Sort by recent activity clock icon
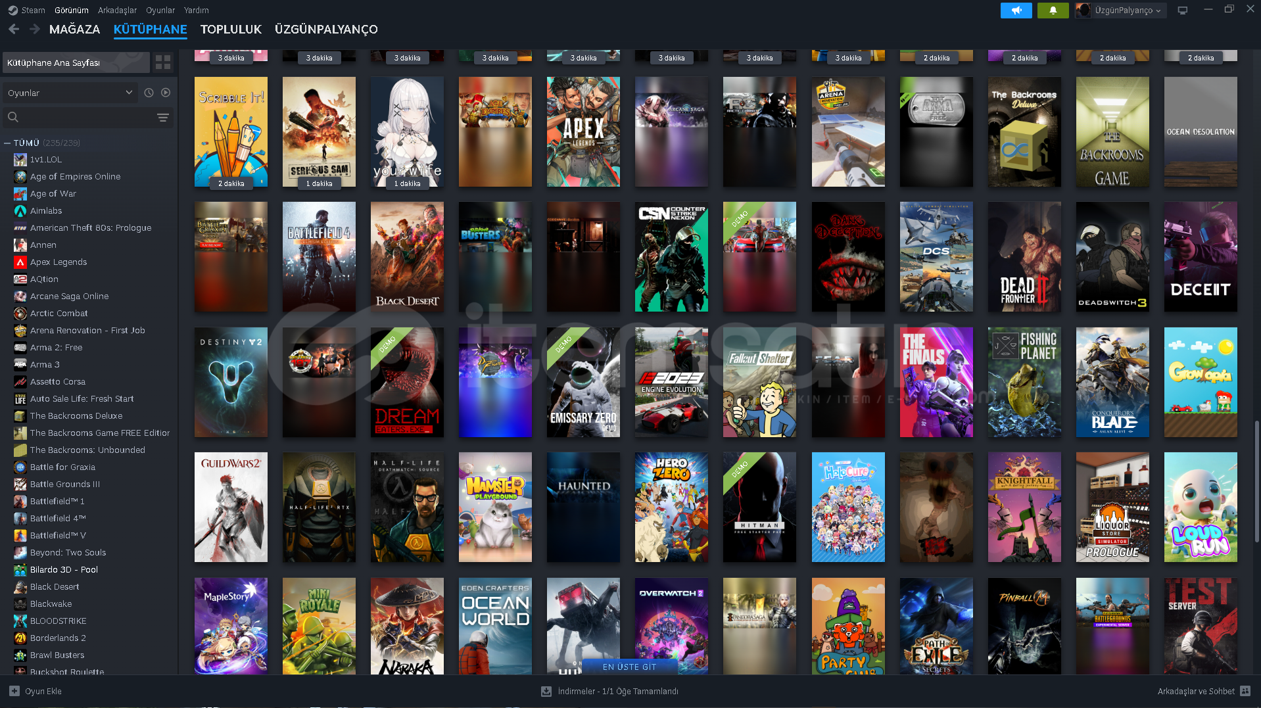The width and height of the screenshot is (1261, 708). coord(149,93)
